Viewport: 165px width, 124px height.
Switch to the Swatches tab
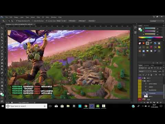[x=146, y=25]
